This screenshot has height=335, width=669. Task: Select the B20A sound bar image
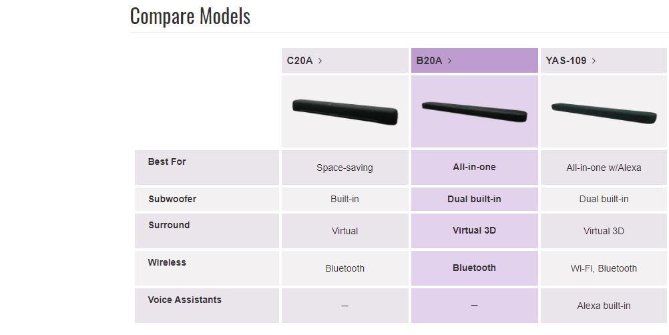click(x=475, y=111)
